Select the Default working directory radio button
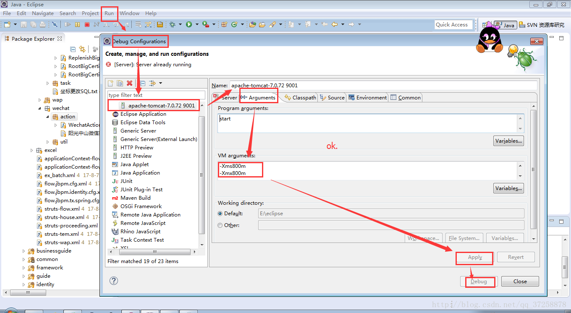571x313 pixels. 220,213
